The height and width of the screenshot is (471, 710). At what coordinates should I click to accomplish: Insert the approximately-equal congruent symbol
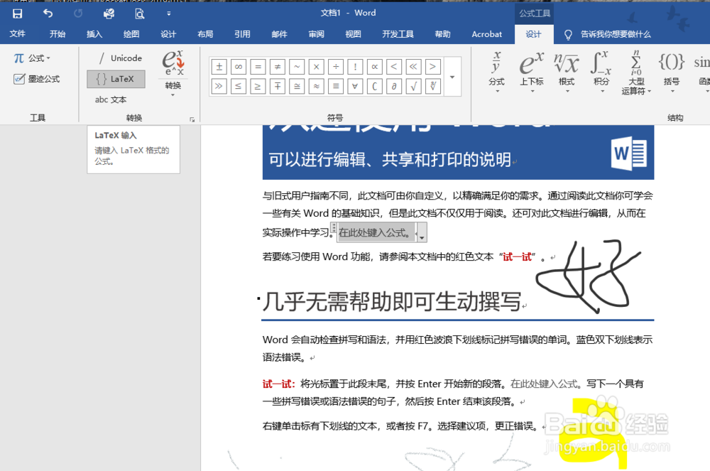(x=297, y=86)
